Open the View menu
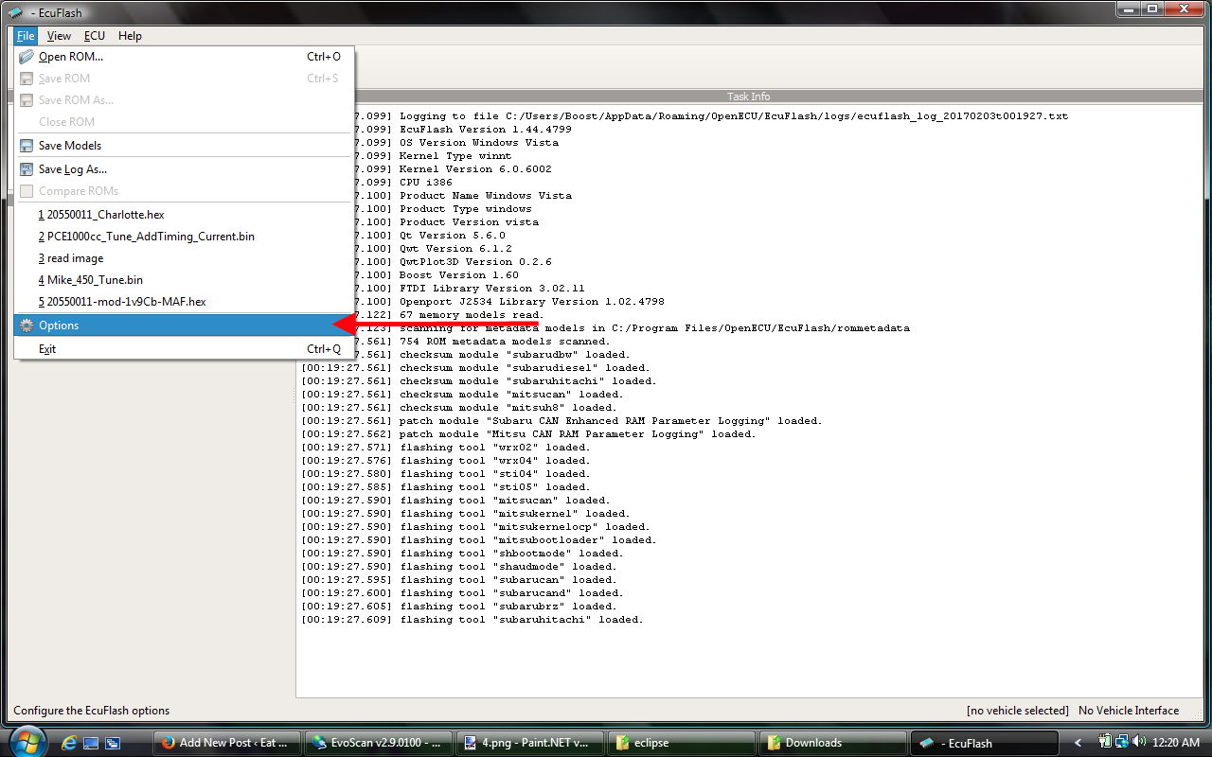 (59, 36)
